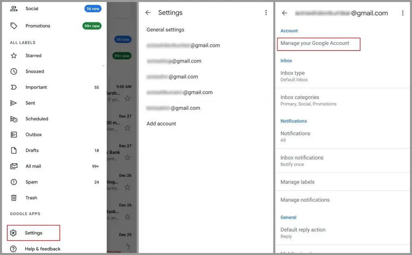Screen dimensions: 412x255
Task: Tap the Important count 55
Action: (x=97, y=88)
